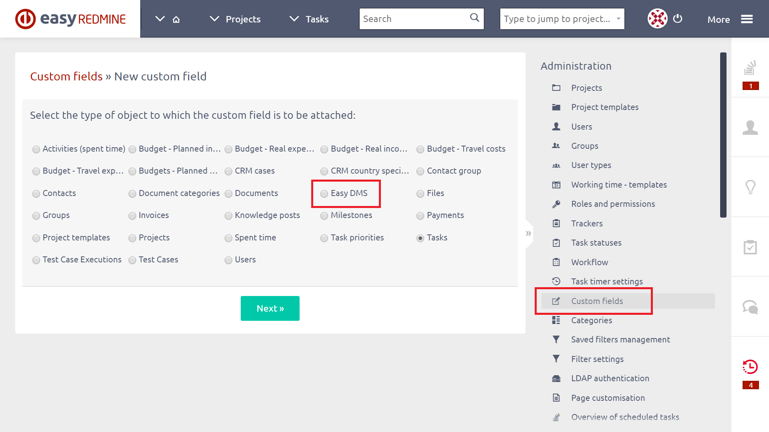Select the Activities (spent time) radio button
The width and height of the screenshot is (769, 432).
(36, 149)
